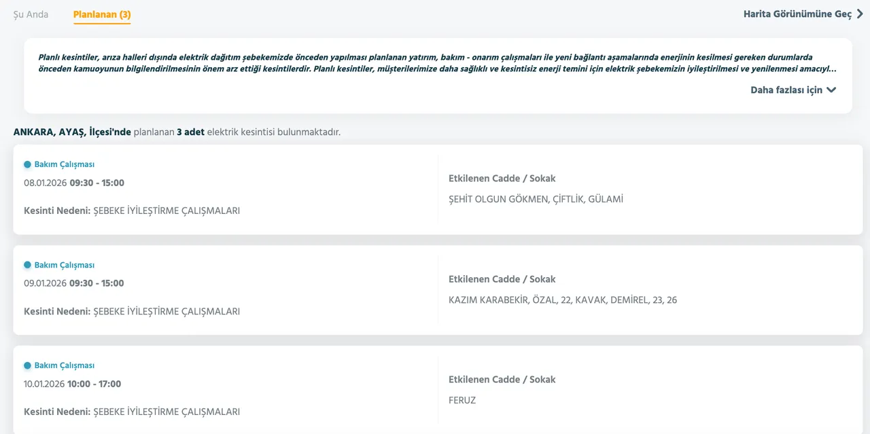Image resolution: width=870 pixels, height=434 pixels.
Task: Select the 10.01.2026 10:00 - 17:00 date
Action: point(73,384)
